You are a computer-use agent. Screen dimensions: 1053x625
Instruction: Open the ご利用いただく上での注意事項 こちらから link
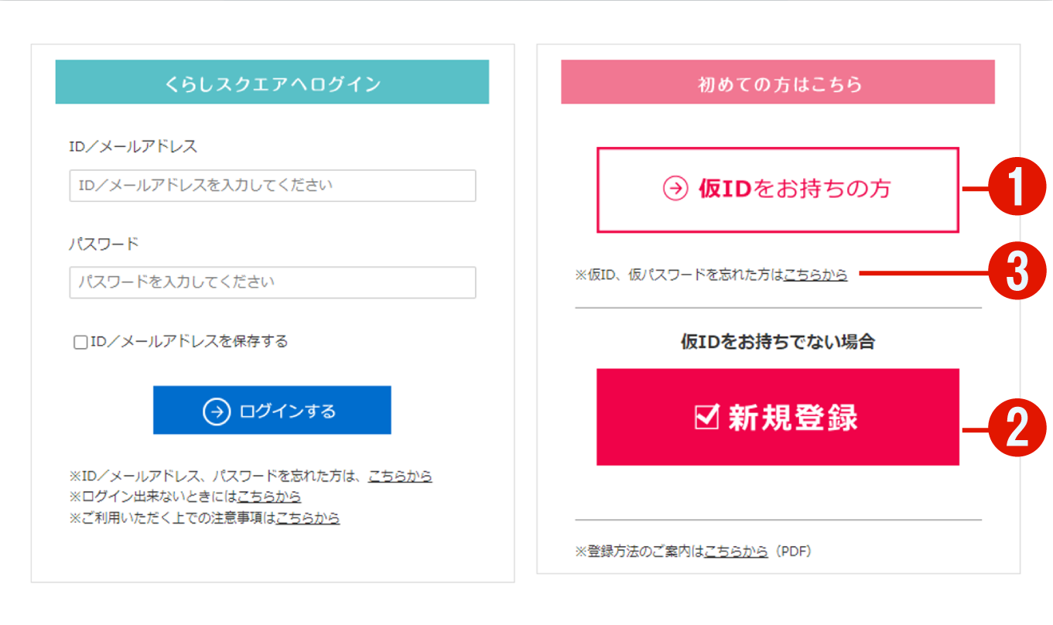pos(308,518)
